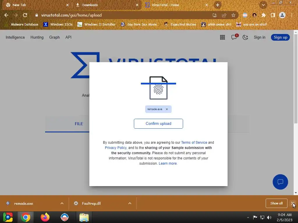Open the uhhh anime shit bookmark
Screen dimensions: 298x223
pos(216,24)
